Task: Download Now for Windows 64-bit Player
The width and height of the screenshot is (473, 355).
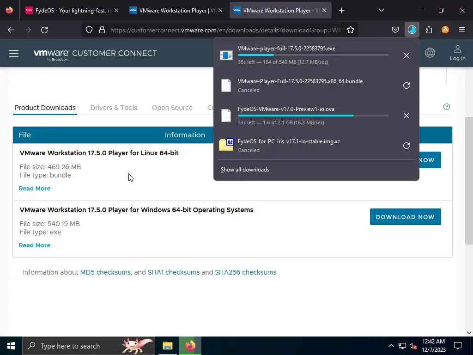Action: [405, 217]
